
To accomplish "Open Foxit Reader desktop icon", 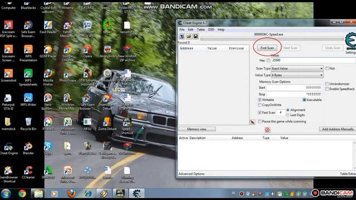I will tap(48, 27).
